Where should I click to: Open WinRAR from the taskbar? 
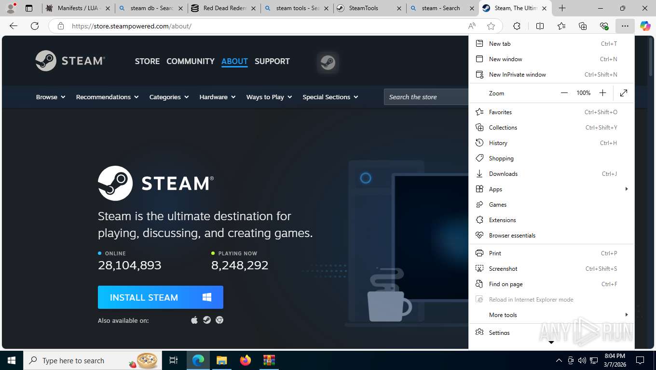269,360
